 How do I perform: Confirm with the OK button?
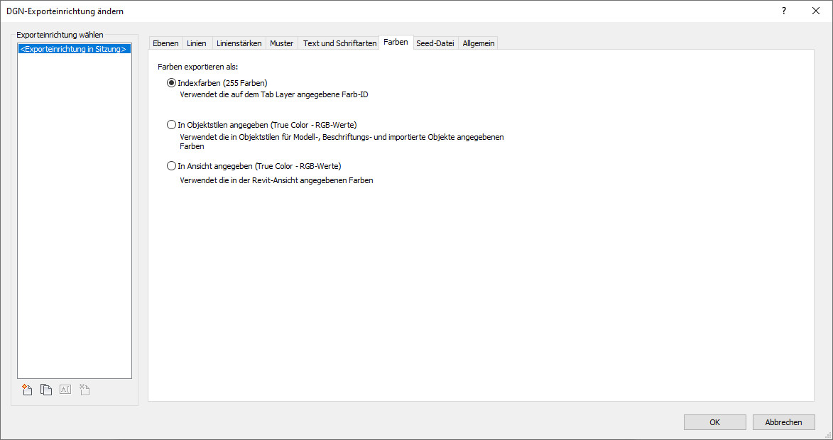pos(714,422)
